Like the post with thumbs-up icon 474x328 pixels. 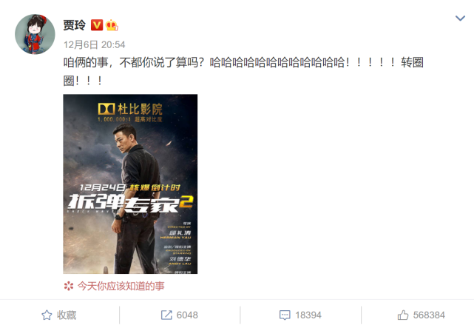point(403,315)
